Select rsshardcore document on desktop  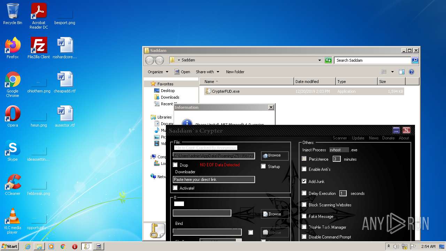pos(65,48)
